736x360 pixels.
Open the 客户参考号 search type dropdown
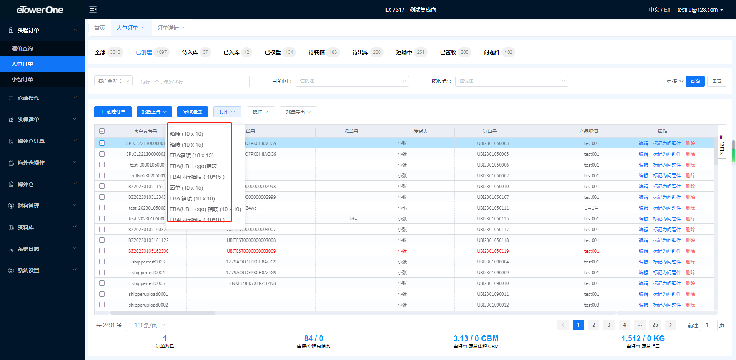113,81
